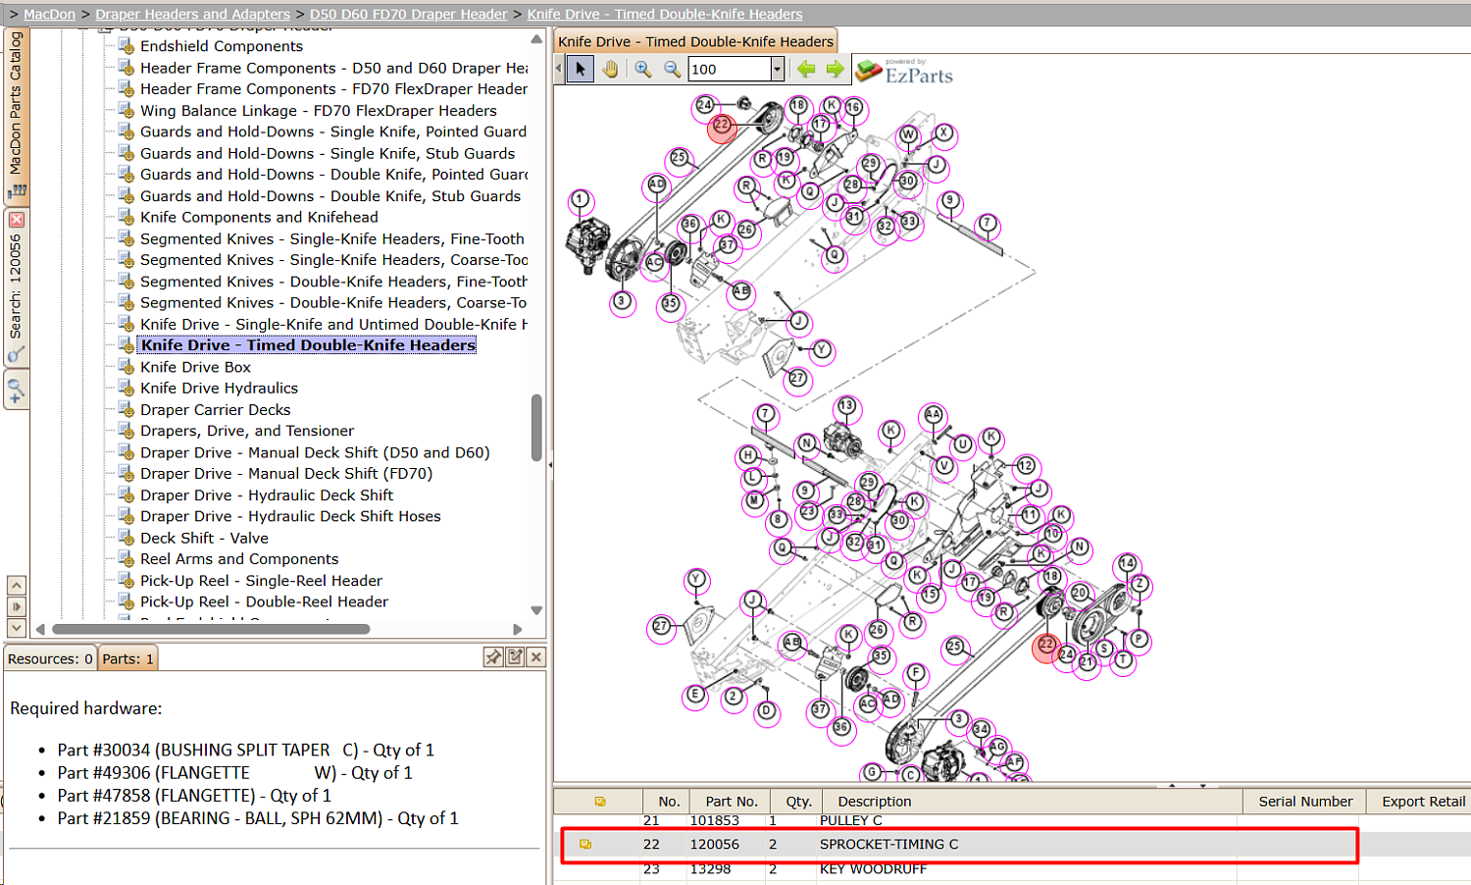The image size is (1471, 885).
Task: Close the Resources/Parts panel
Action: (536, 657)
